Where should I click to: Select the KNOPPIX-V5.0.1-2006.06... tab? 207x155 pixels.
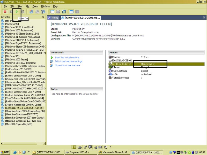[81, 18]
